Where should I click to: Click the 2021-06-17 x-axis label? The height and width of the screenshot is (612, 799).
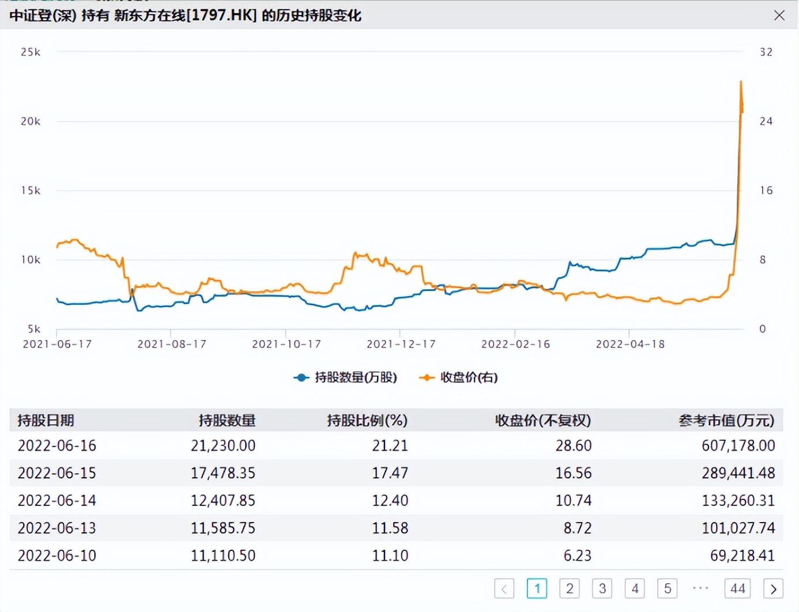pos(57,344)
